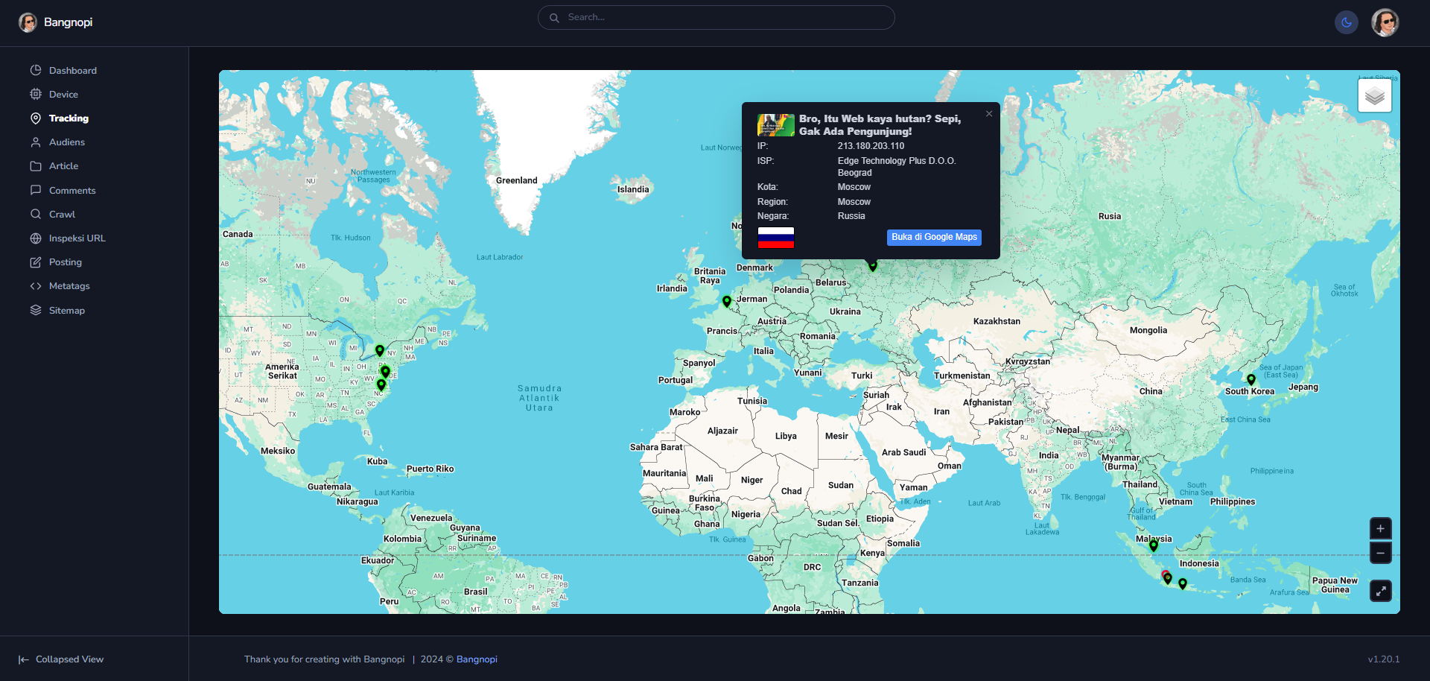Follow the Bangnopi footer link
The image size is (1430, 681).
[x=477, y=659]
